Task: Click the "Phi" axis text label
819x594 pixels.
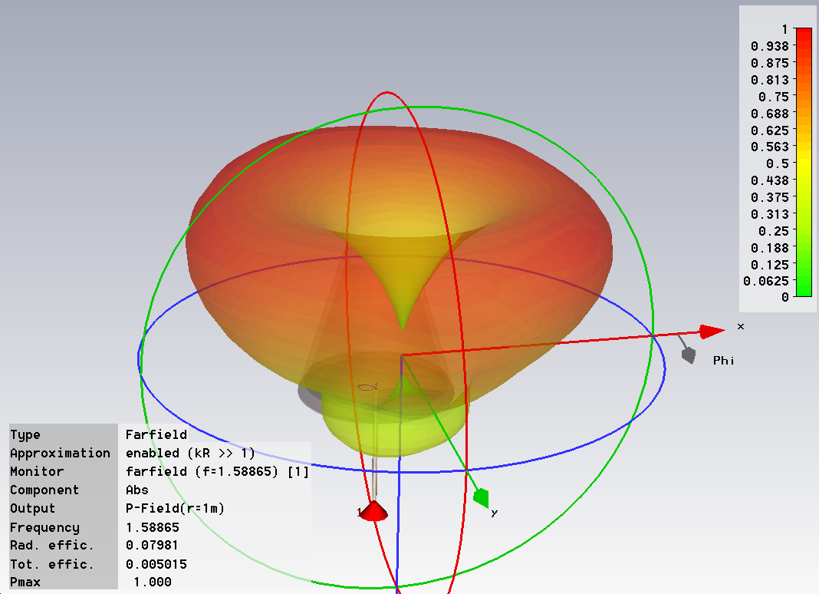Action: click(723, 360)
